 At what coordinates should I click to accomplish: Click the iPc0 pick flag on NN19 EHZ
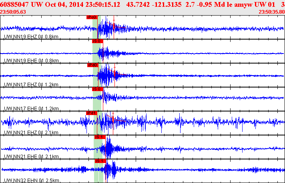92,17
